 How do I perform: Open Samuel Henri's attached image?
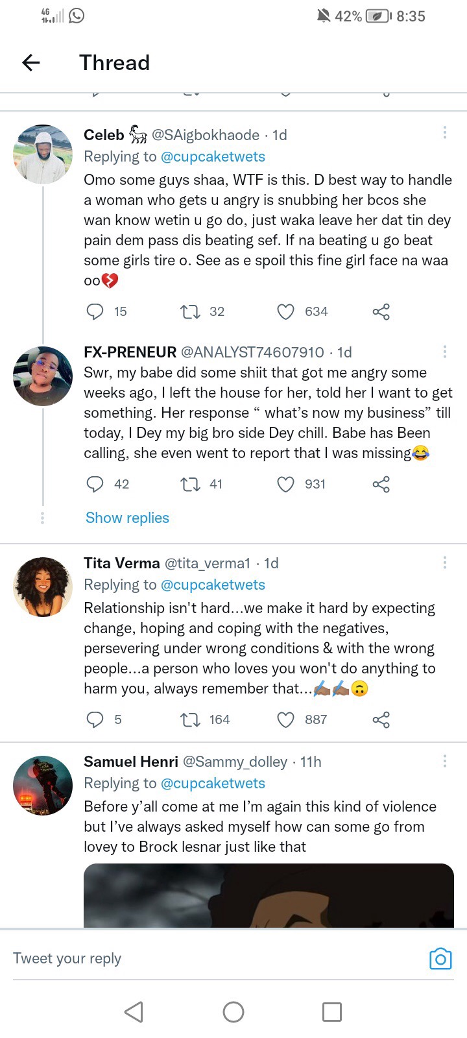point(269,895)
